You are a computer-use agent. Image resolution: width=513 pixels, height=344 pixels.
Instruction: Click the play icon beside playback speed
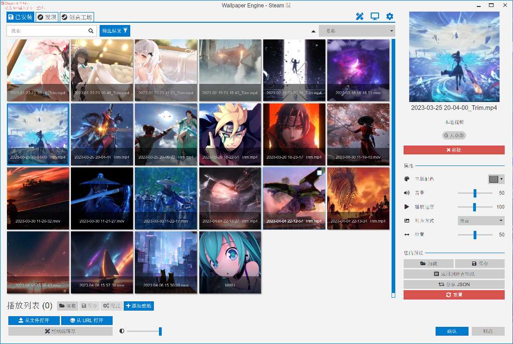[407, 206]
